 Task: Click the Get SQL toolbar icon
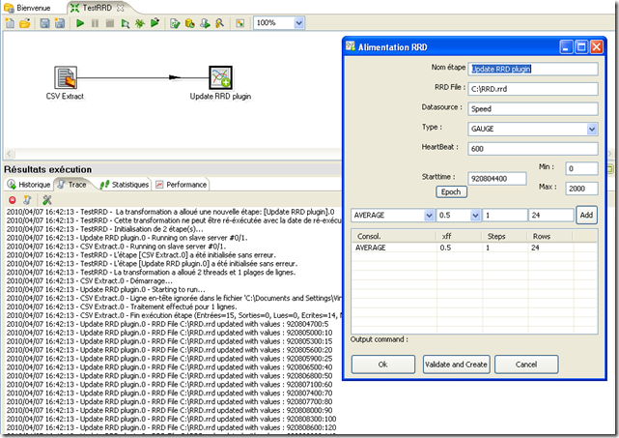205,23
